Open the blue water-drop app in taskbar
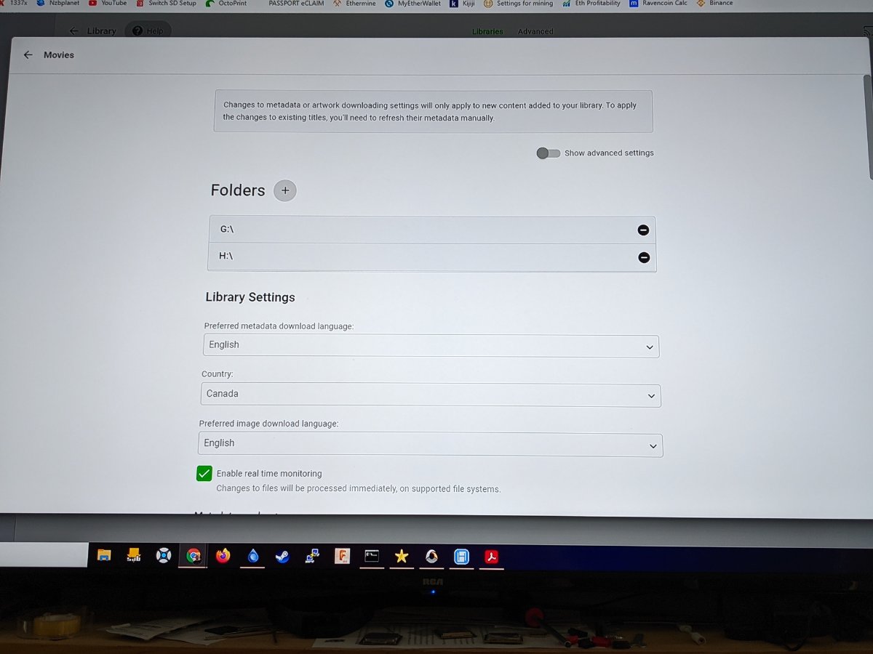873x654 pixels. click(x=252, y=557)
